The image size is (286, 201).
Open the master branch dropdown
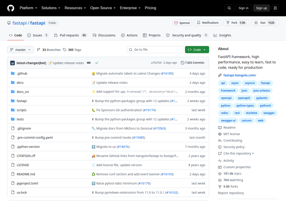point(20,50)
